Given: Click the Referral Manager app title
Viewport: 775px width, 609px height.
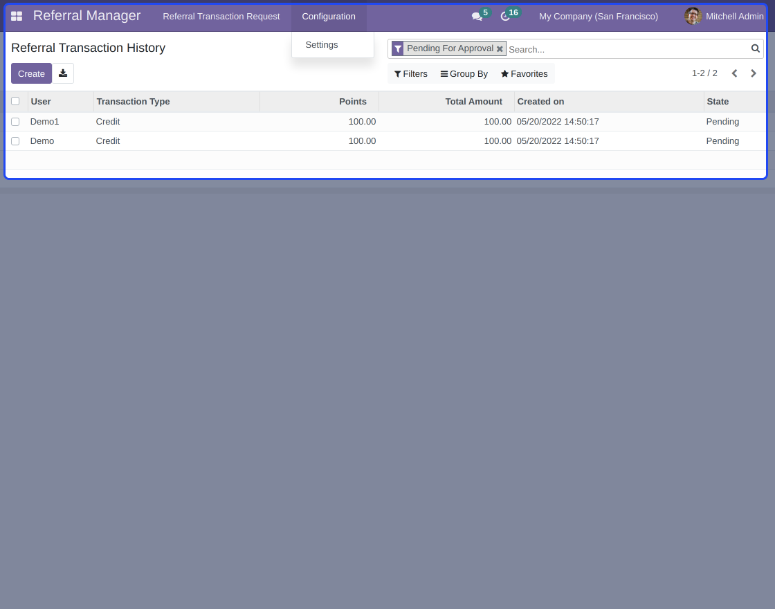Looking at the screenshot, I should (x=87, y=16).
